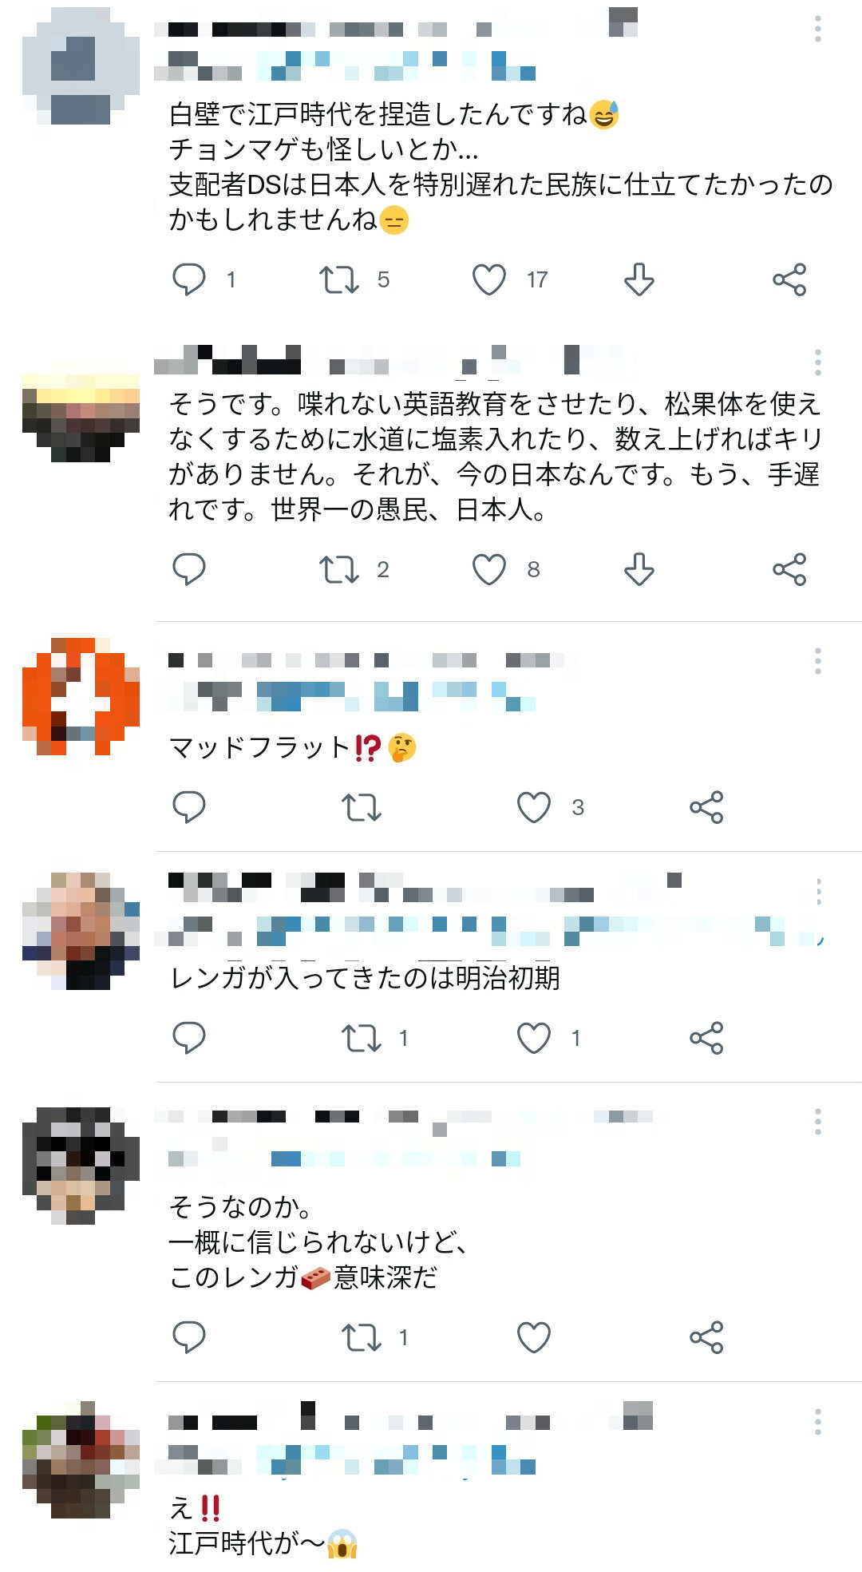862x1572 pixels.
Task: Reply to the レンガが入ってきたのは明治初期 tweet
Action: (x=189, y=1038)
